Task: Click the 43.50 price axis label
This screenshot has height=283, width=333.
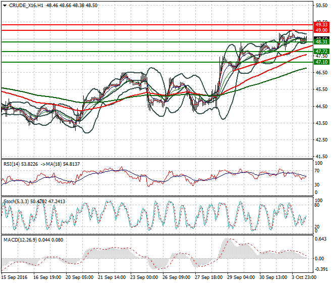Action: pyautogui.click(x=321, y=123)
